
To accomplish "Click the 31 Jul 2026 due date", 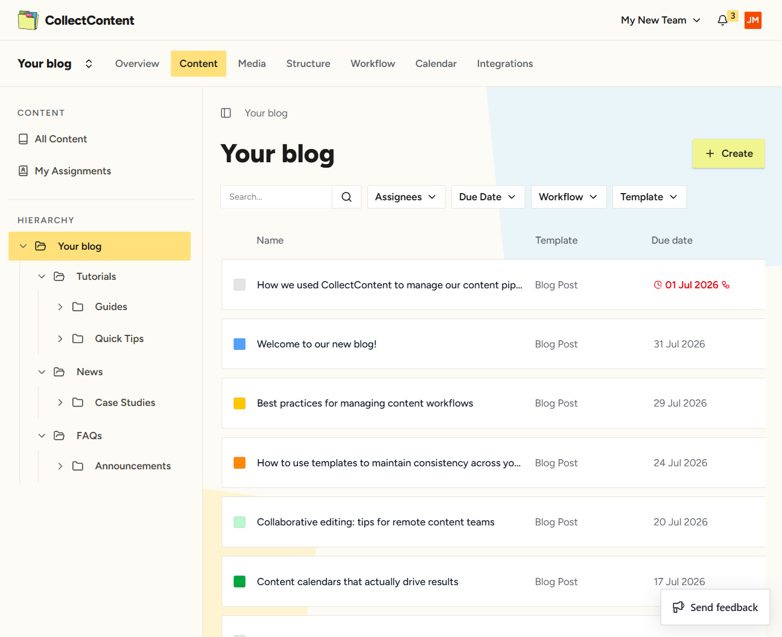I will [x=679, y=344].
